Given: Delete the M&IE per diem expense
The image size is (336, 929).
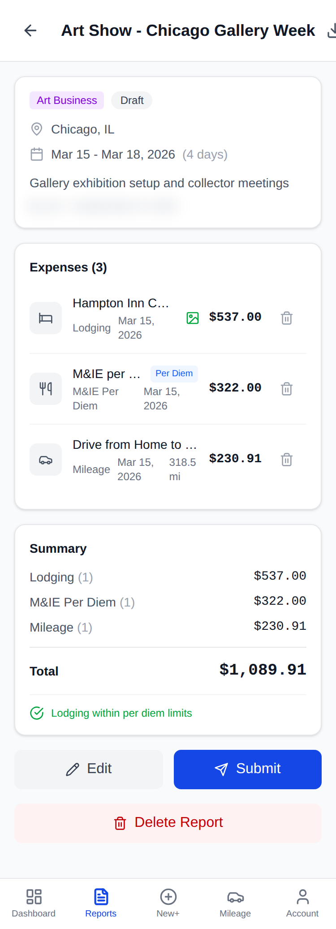Looking at the screenshot, I should [286, 389].
